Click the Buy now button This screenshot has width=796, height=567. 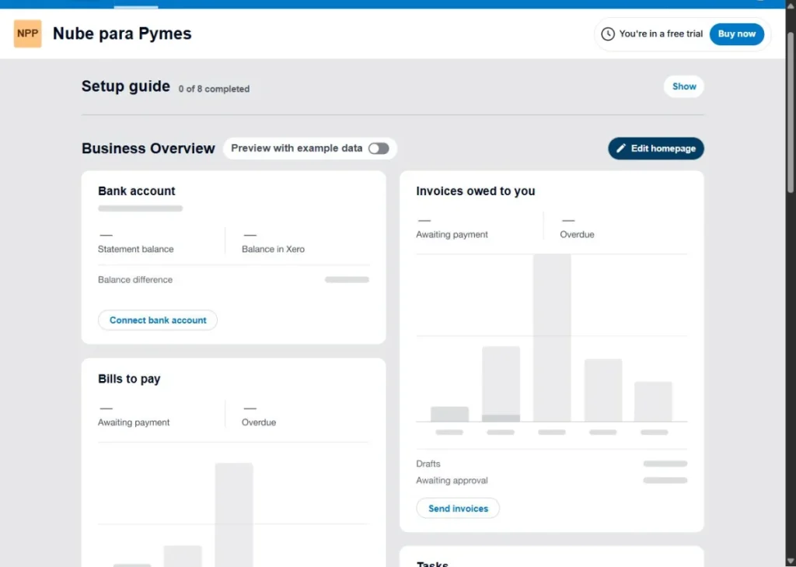click(x=737, y=34)
